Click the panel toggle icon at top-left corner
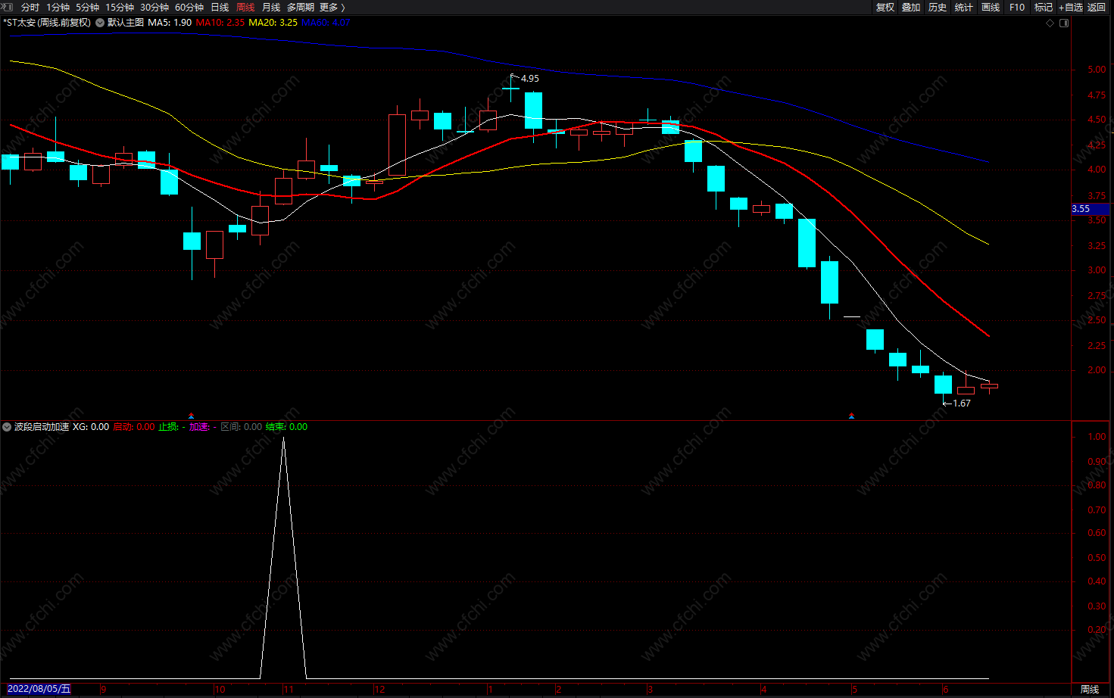The width and height of the screenshot is (1114, 698). pyautogui.click(x=7, y=7)
